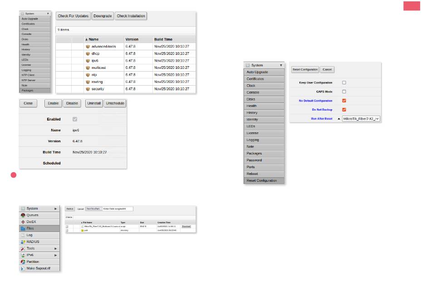Open the Log entry in the sidebar

point(29,235)
